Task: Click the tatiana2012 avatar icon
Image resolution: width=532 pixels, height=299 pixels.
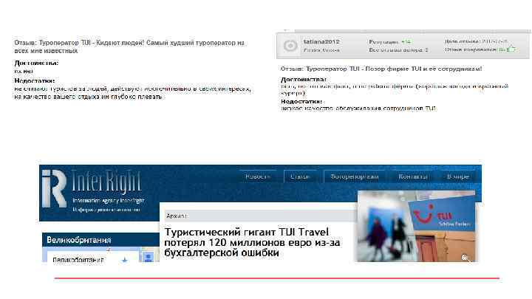Action: (x=290, y=46)
